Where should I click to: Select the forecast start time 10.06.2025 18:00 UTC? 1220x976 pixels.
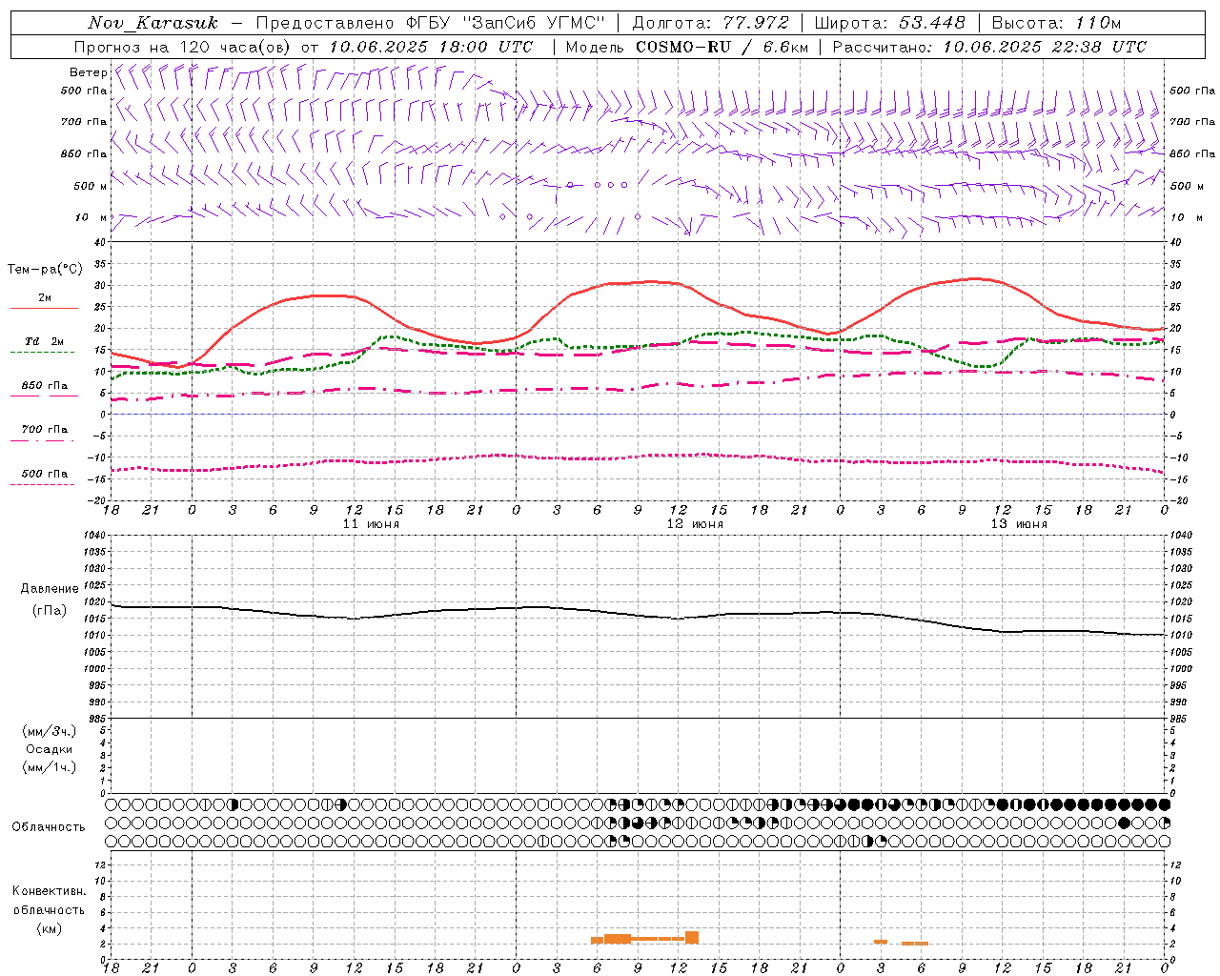431,47
